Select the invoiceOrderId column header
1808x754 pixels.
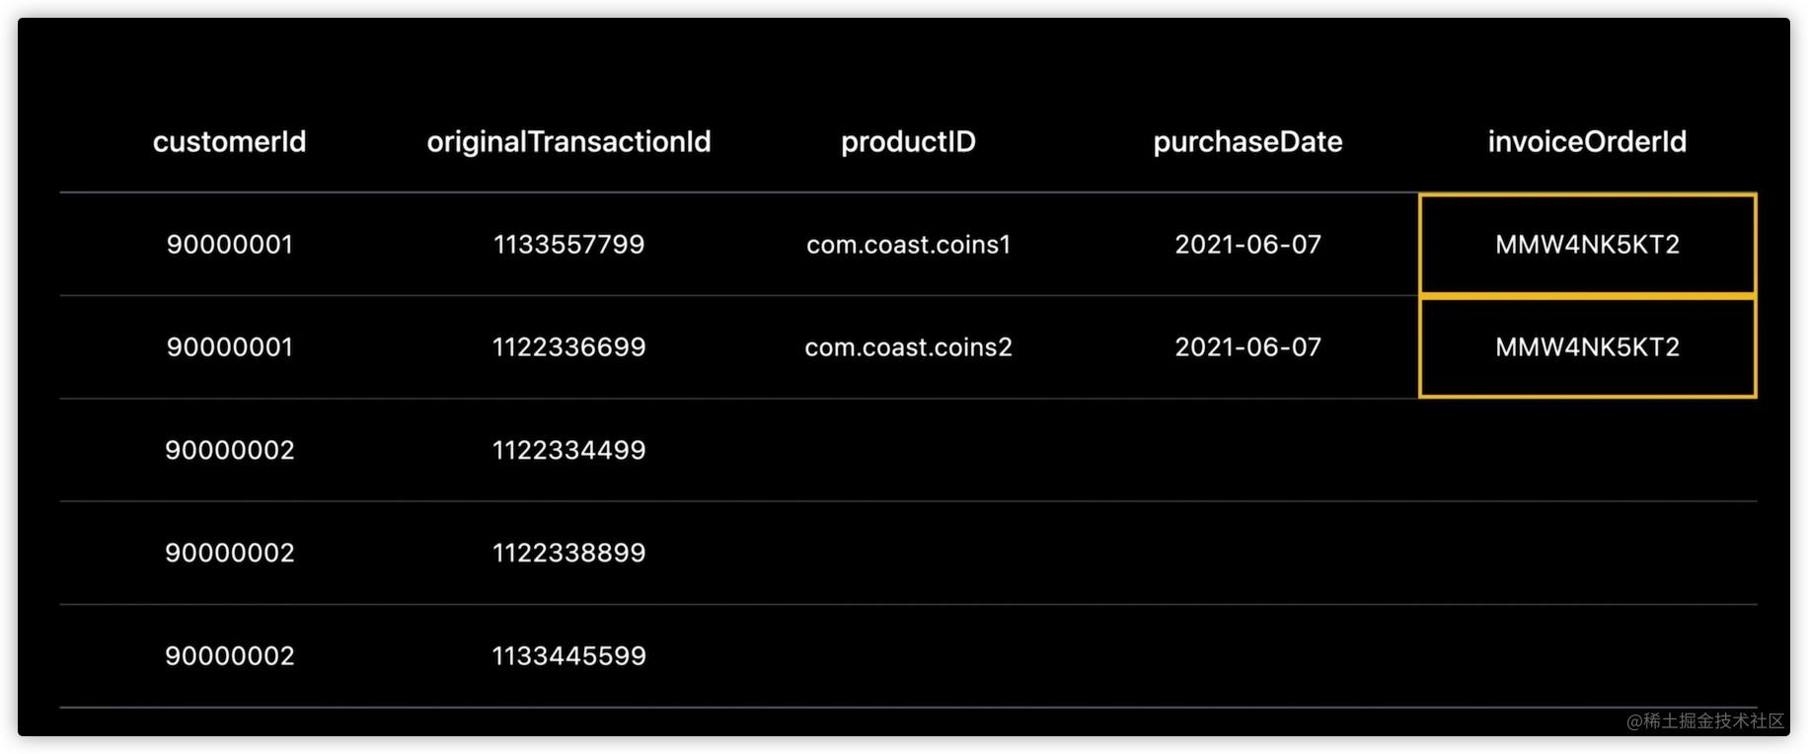pyautogui.click(x=1587, y=142)
